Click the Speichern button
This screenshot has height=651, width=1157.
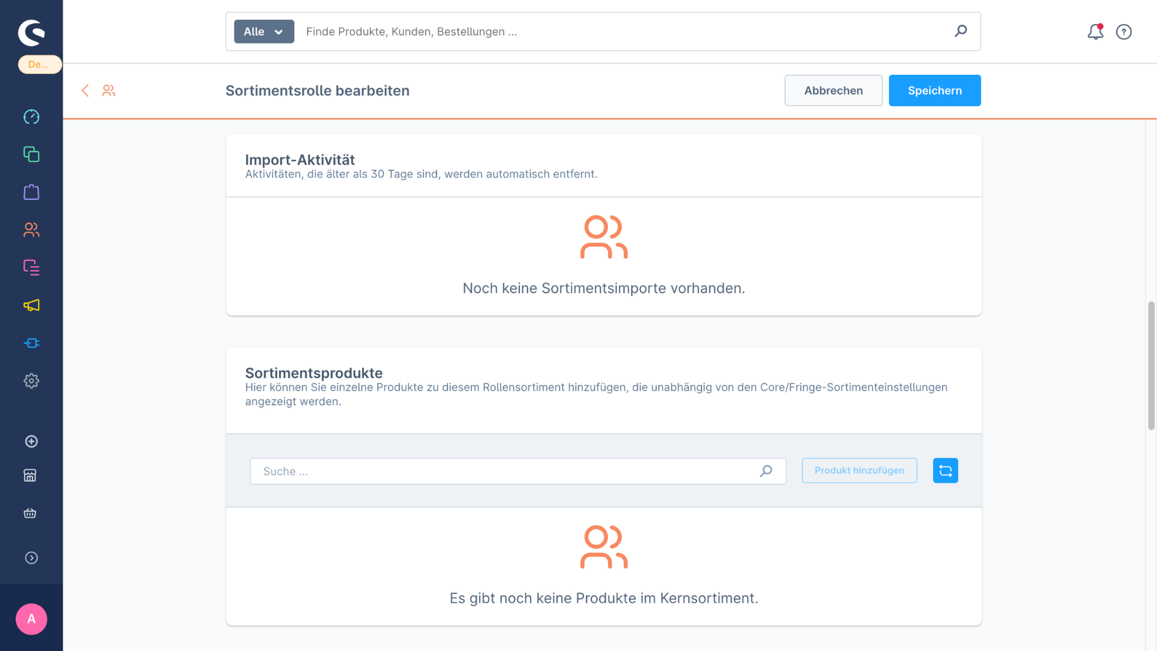934,90
